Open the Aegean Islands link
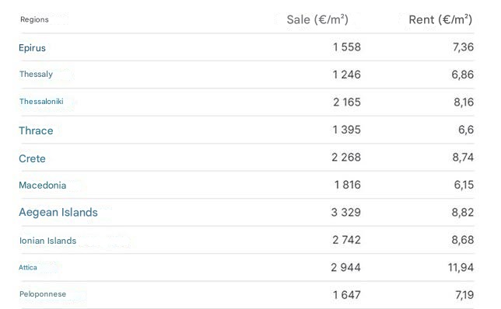 click(58, 213)
